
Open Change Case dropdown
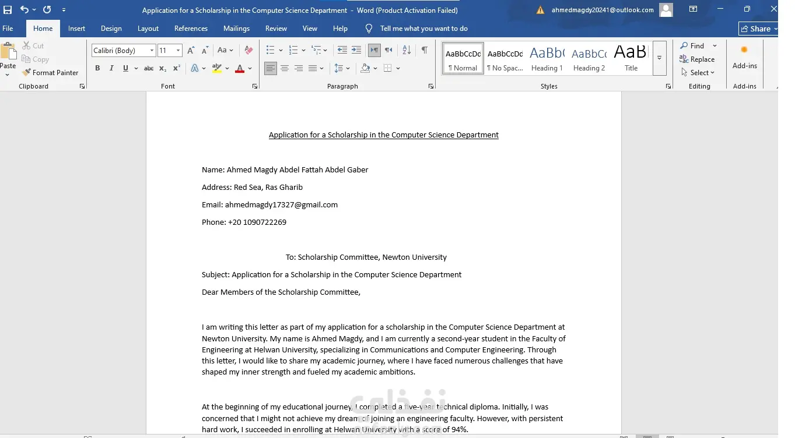225,51
